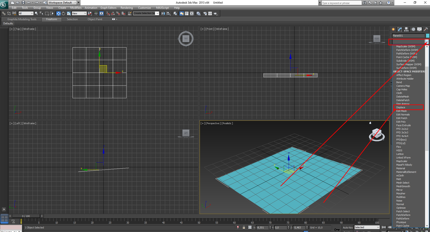The image size is (430, 232).
Task: Click the Modifier List dropdown arrow
Action: 427,42
